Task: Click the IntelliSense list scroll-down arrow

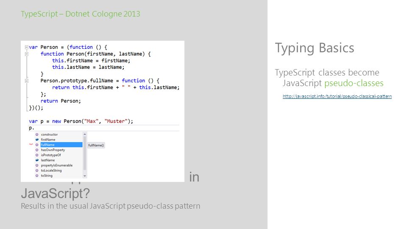Action: pyautogui.click(x=85, y=176)
